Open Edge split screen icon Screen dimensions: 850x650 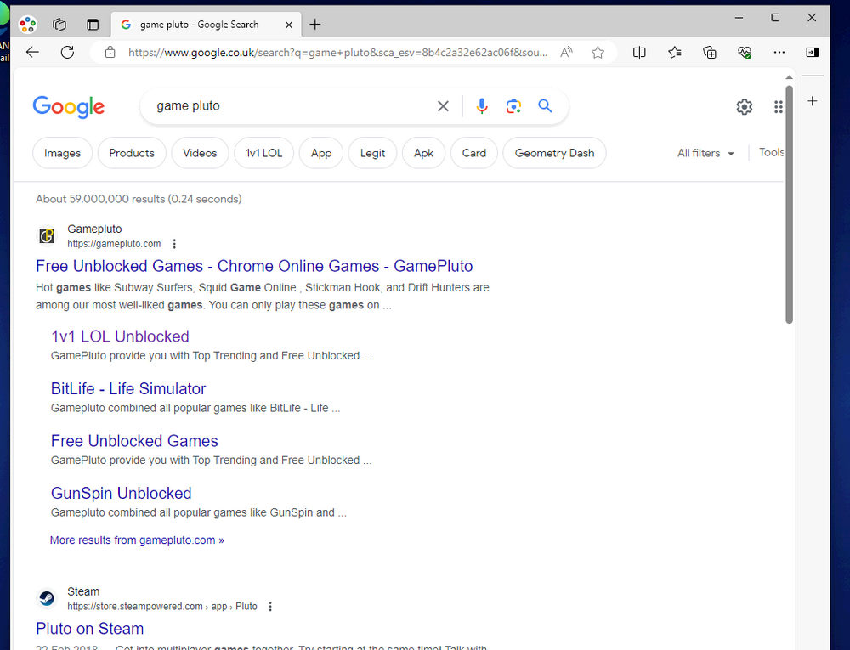tap(639, 53)
